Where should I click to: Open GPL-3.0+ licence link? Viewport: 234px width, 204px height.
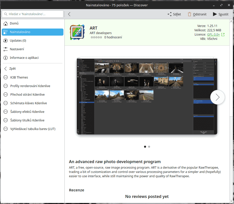[x=214, y=34]
